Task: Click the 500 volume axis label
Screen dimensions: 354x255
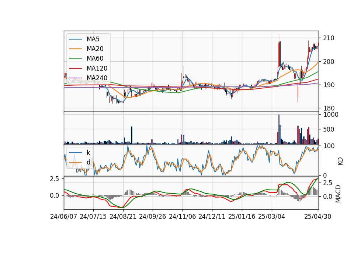Action: (329, 129)
